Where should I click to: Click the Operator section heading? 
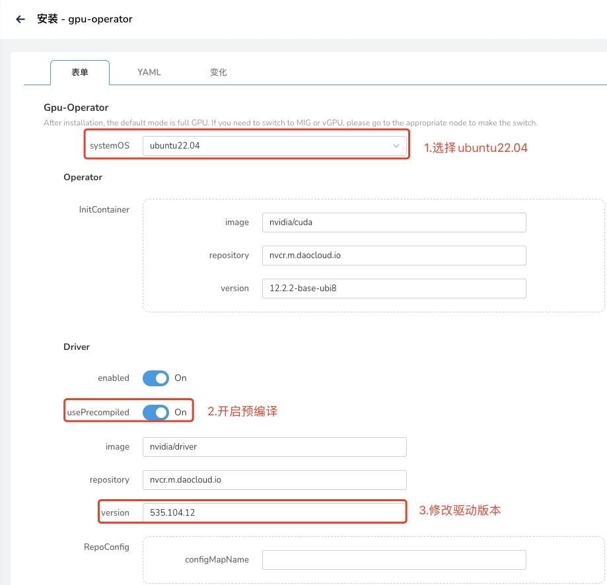[83, 178]
